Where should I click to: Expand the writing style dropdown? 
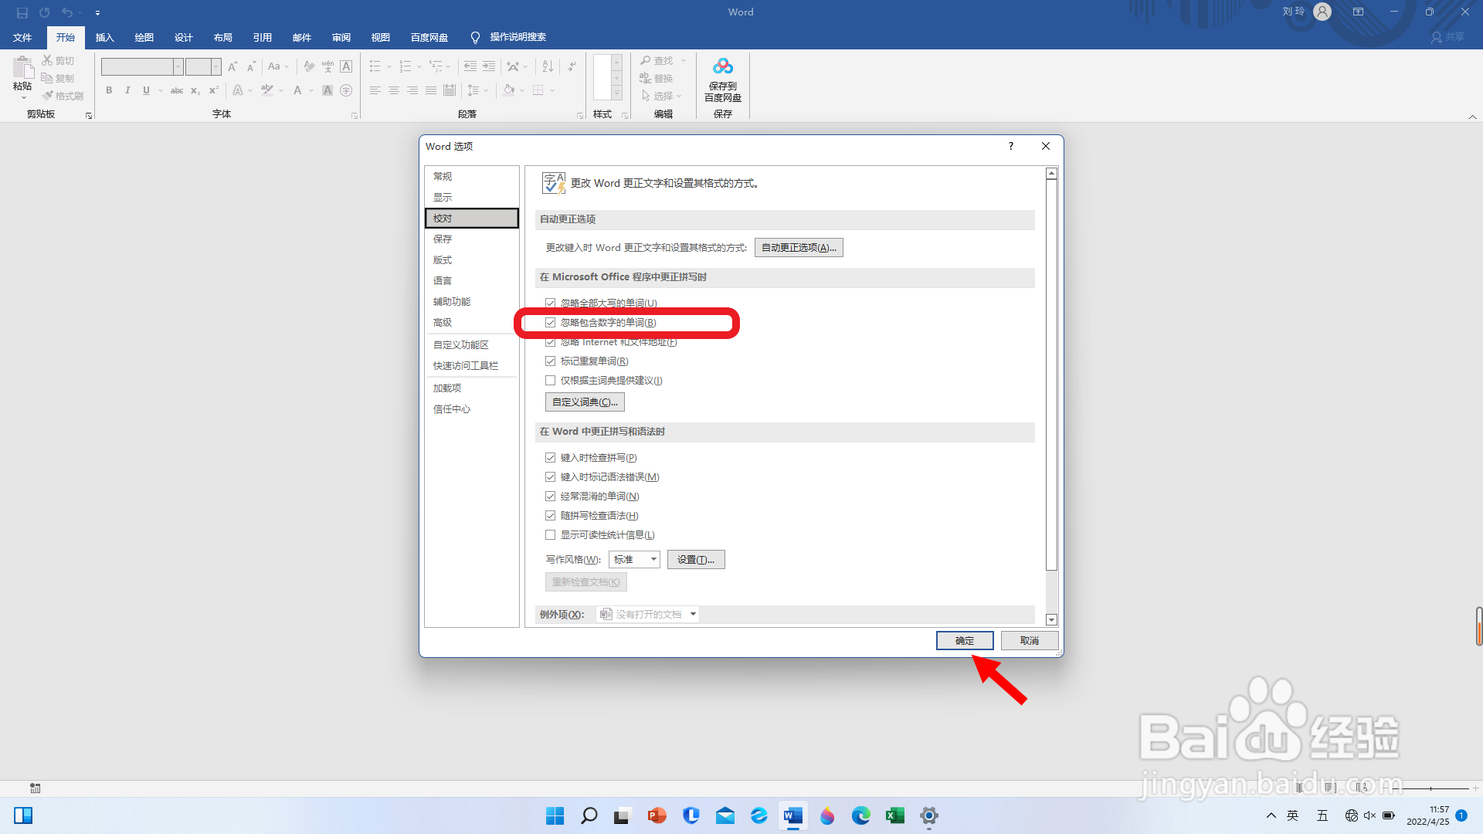click(x=653, y=560)
